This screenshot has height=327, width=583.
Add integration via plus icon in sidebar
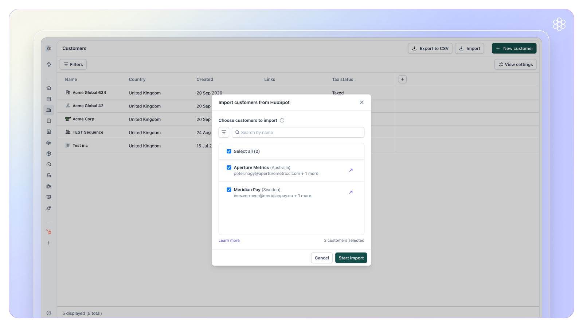(49, 243)
